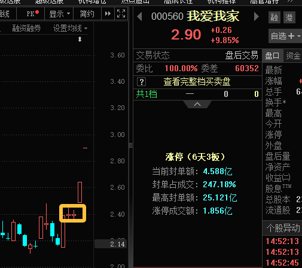Click the 委差 value 60352
The width and height of the screenshot is (302, 268).
click(x=247, y=68)
